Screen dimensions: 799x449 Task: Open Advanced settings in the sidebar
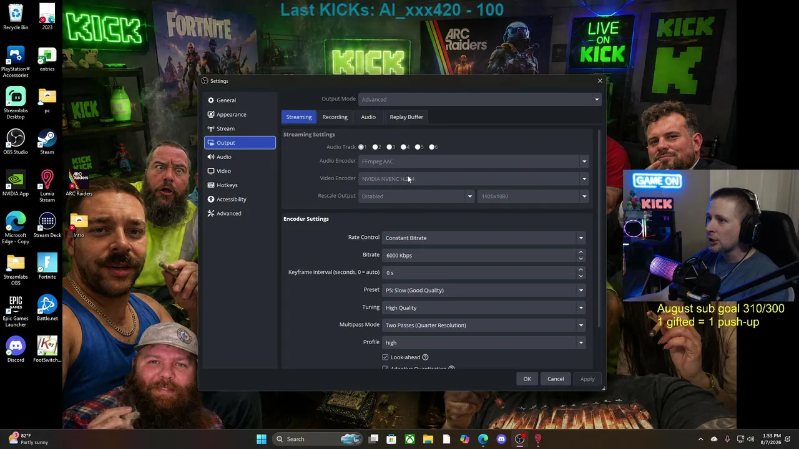(x=240, y=214)
